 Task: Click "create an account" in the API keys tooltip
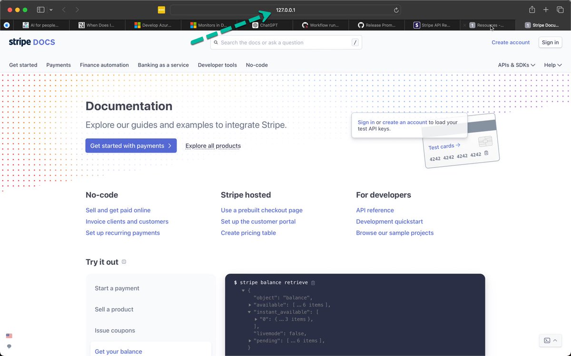coord(405,122)
